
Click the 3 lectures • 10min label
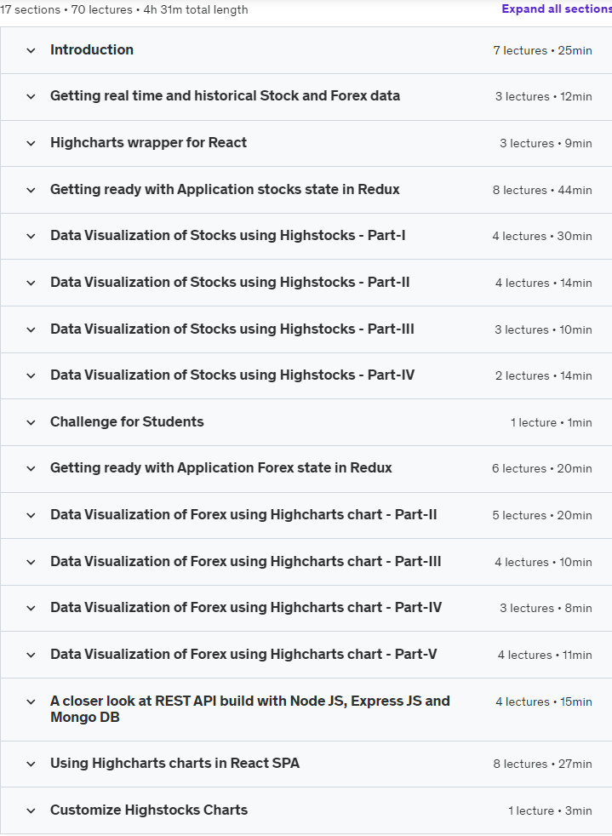543,330
